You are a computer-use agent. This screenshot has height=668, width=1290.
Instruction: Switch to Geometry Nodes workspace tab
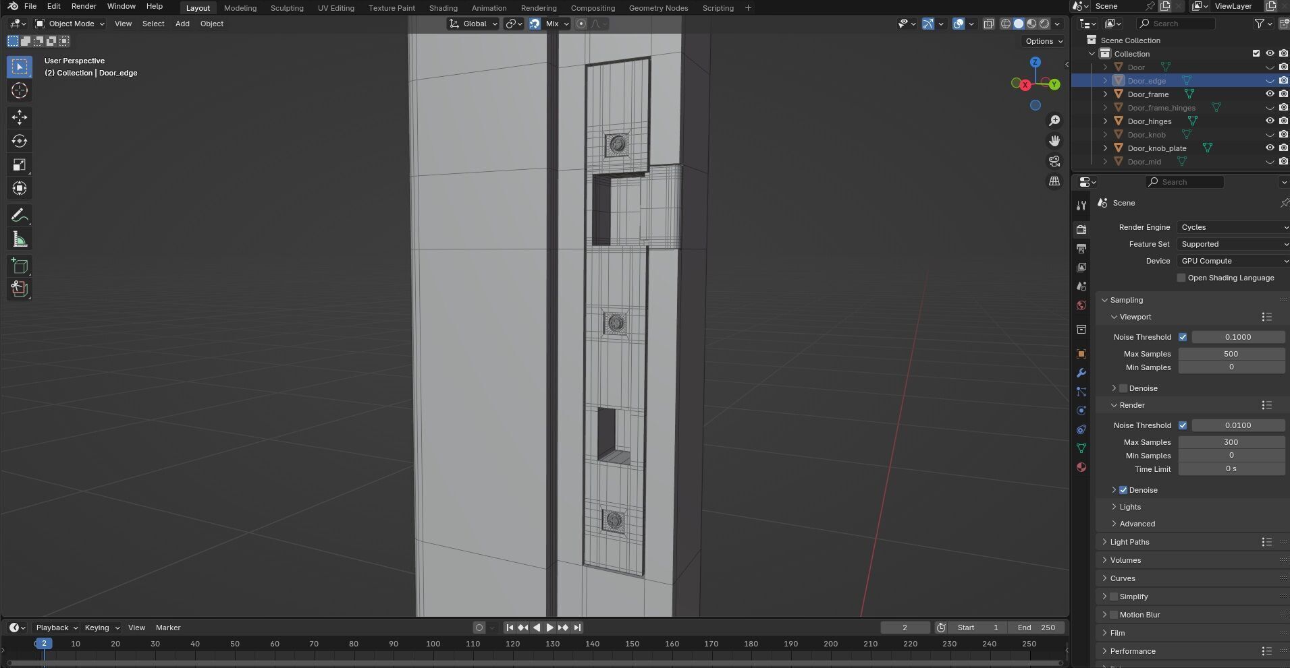pyautogui.click(x=658, y=8)
